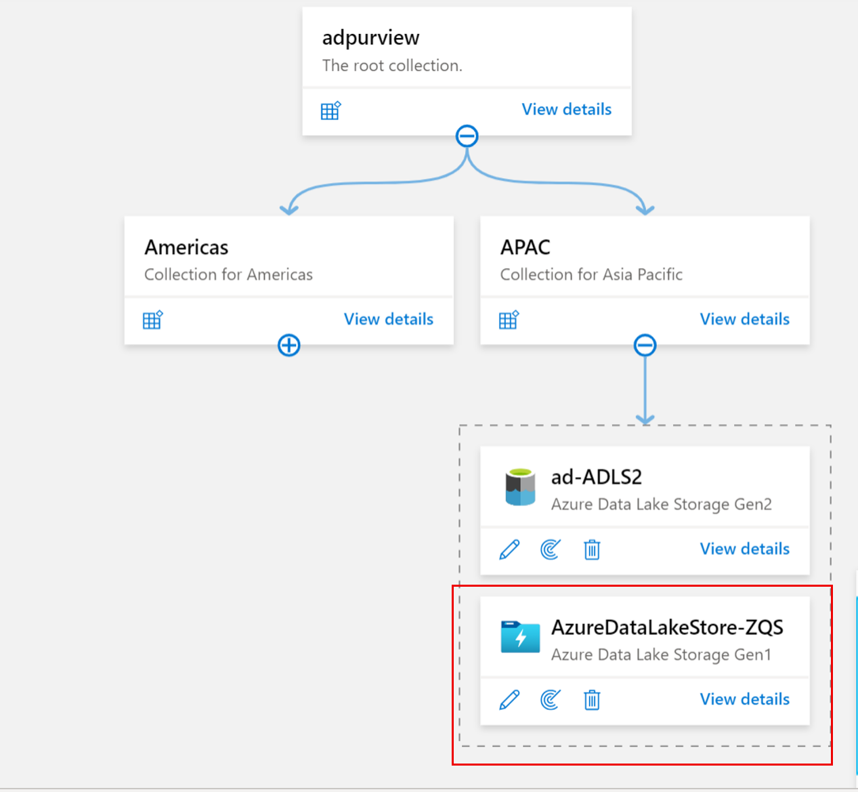Collapse the APAC collection node
The height and width of the screenshot is (792, 858).
coord(645,346)
